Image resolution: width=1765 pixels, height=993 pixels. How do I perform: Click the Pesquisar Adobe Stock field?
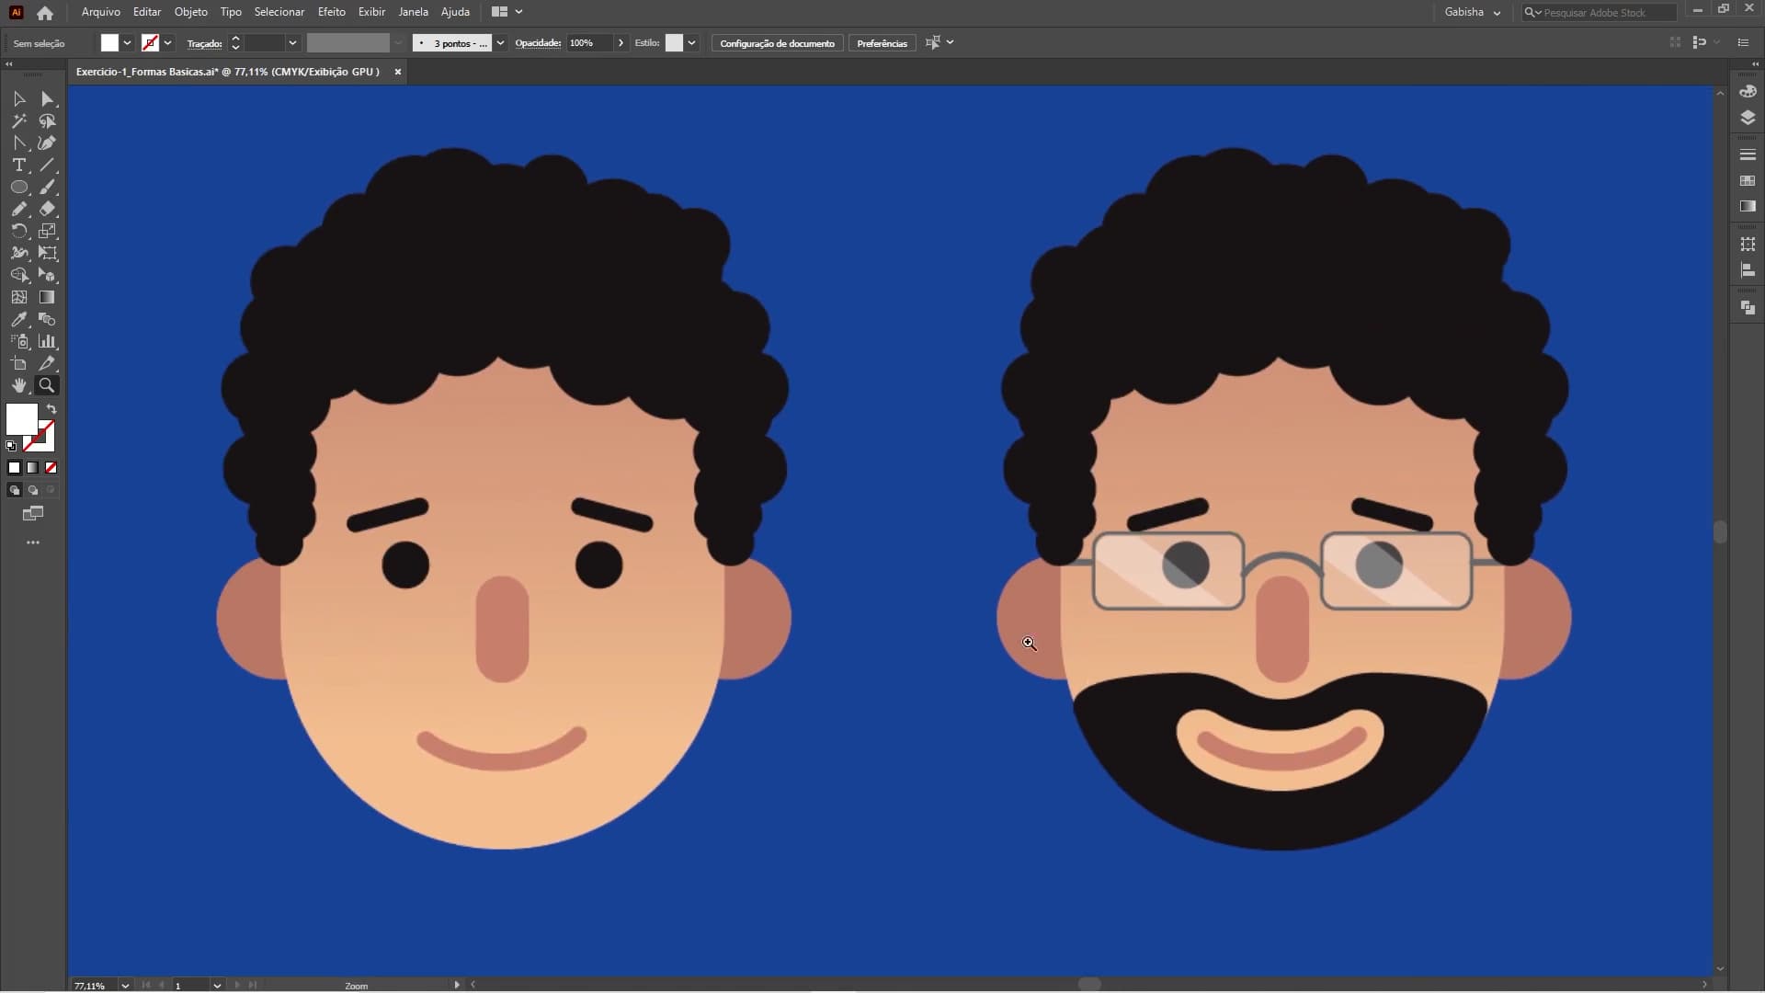coord(1599,12)
